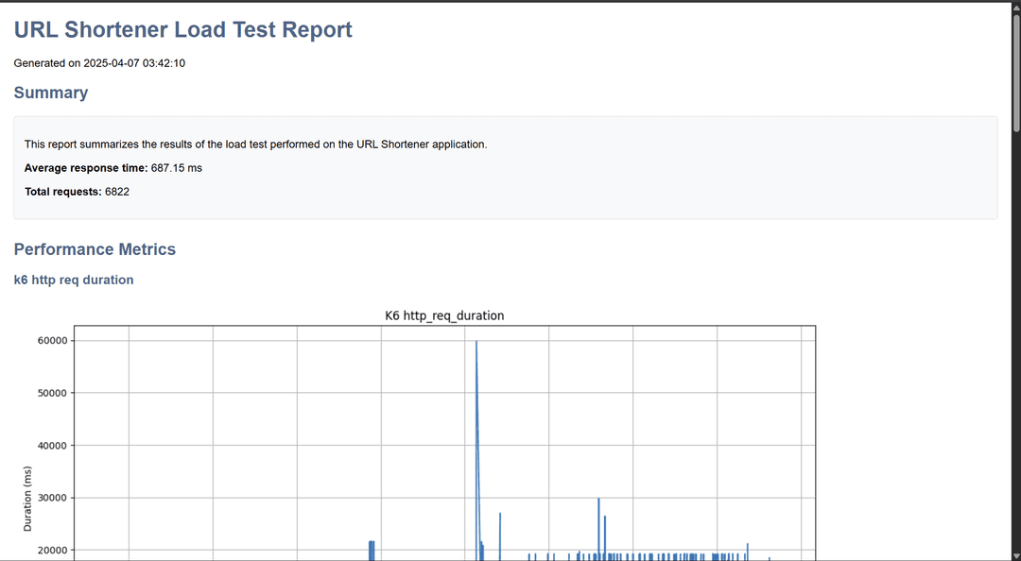Click the 6822 total requests value
Viewport: 1021px width, 561px height.
click(117, 192)
